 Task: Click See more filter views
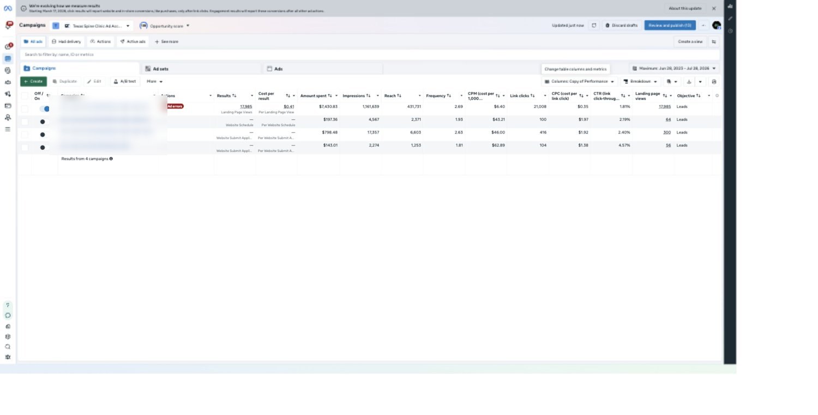166,41
